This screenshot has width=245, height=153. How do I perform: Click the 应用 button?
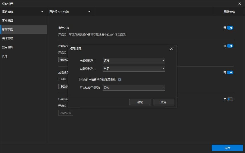[x=227, y=148]
